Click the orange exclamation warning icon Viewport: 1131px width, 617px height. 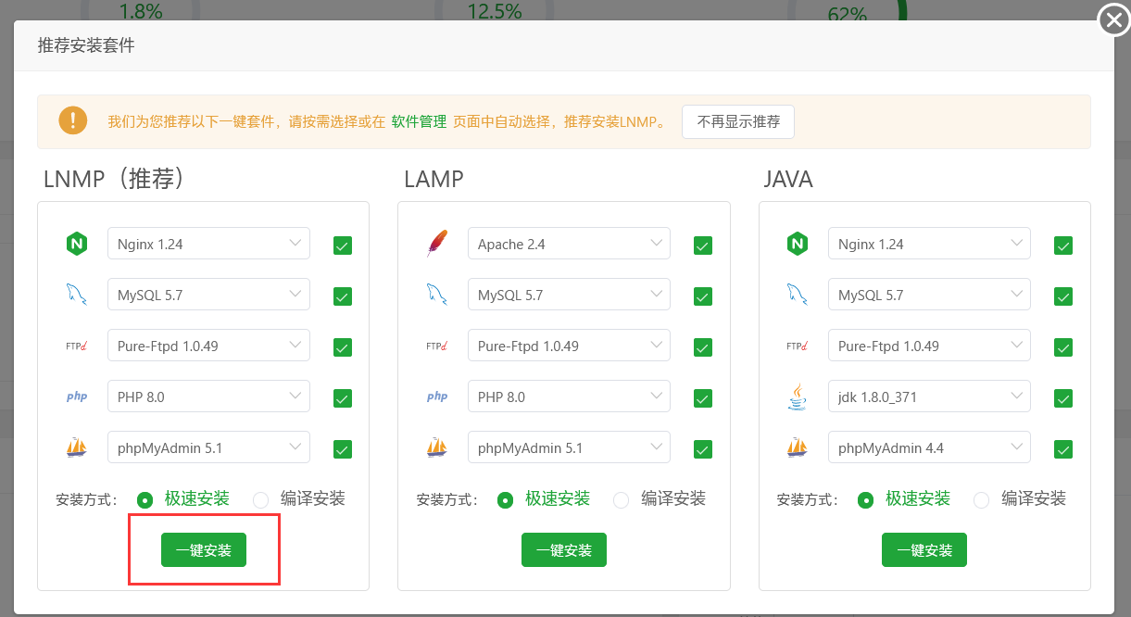click(x=72, y=120)
